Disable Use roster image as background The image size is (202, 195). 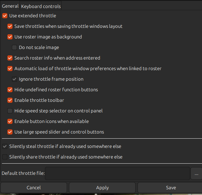(x=10, y=37)
